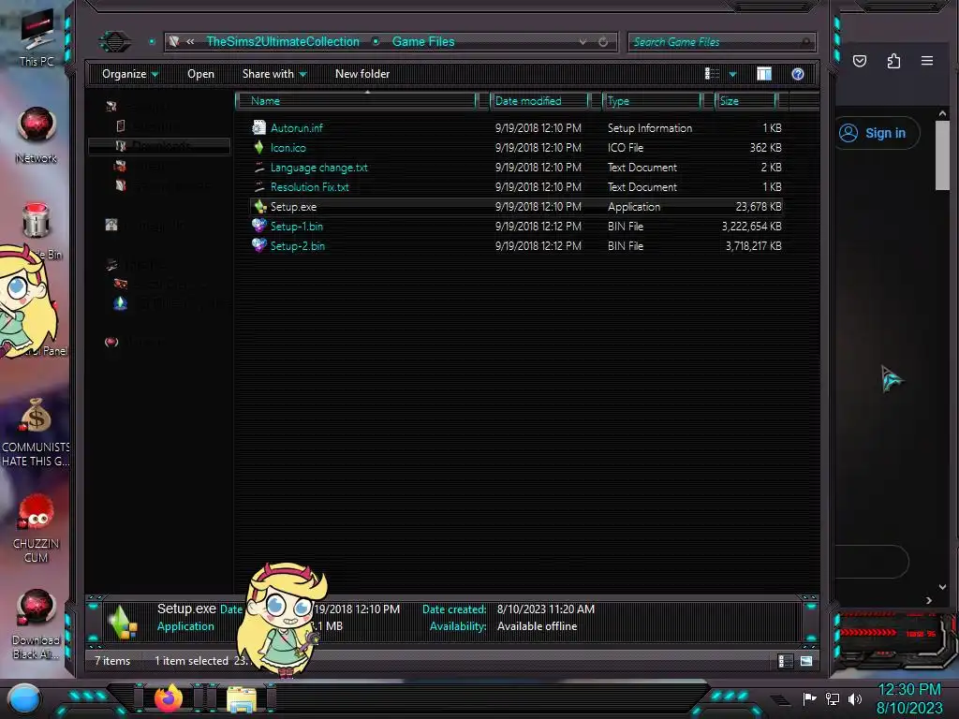959x719 pixels.
Task: Sort files by the Name column
Action: (357, 101)
